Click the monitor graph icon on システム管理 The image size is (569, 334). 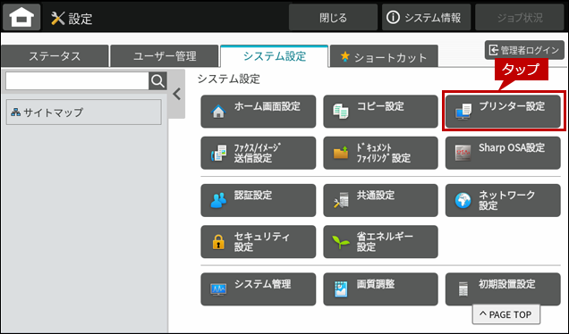(218, 289)
